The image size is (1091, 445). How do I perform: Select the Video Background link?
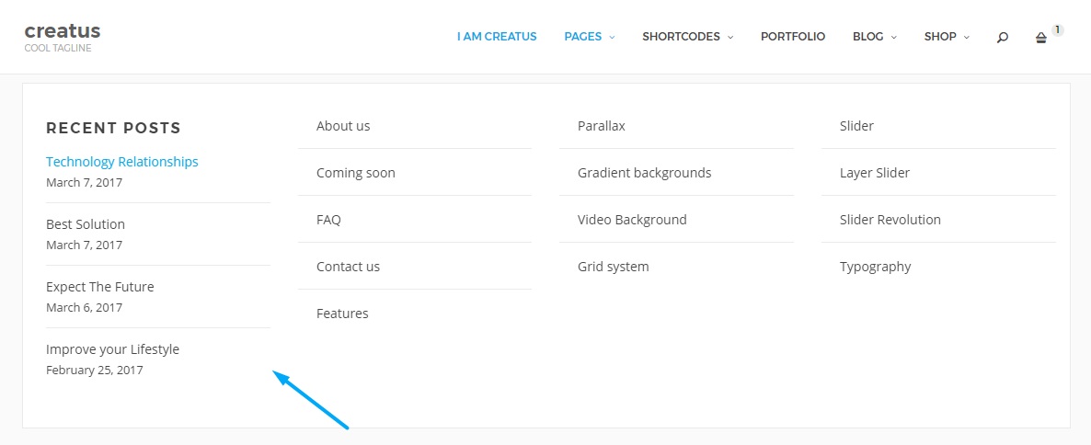[632, 220]
